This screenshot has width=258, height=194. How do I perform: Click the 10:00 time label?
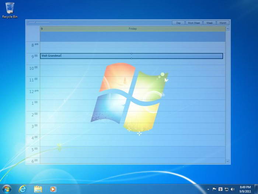(34, 68)
